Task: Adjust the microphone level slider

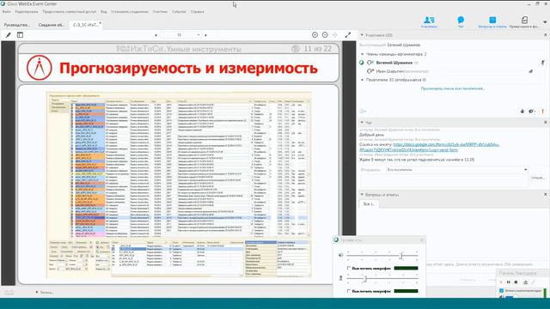Action: pos(365,278)
